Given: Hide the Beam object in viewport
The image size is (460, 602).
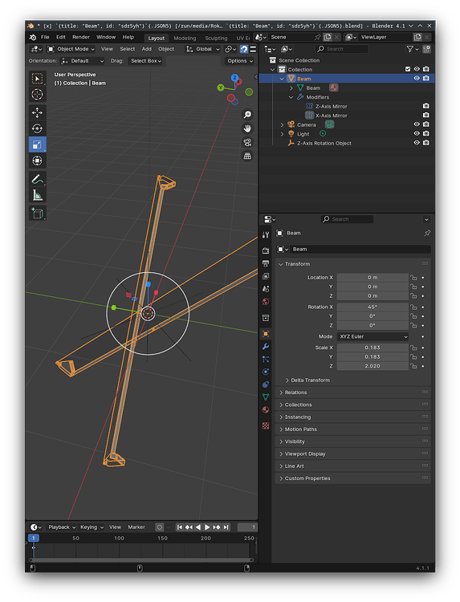Looking at the screenshot, I should [417, 79].
